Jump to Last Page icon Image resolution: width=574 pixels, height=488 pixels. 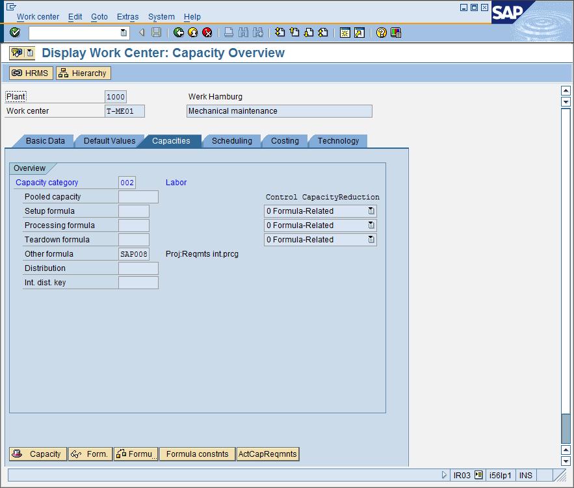click(323, 32)
